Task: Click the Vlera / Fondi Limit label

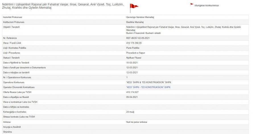Action: [x=12, y=43]
